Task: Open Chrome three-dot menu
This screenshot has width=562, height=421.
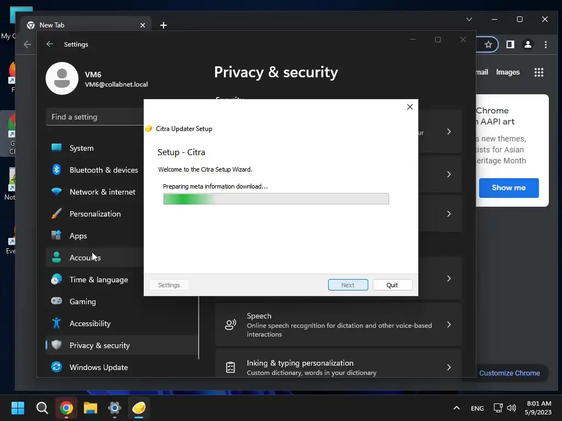Action: click(546, 44)
